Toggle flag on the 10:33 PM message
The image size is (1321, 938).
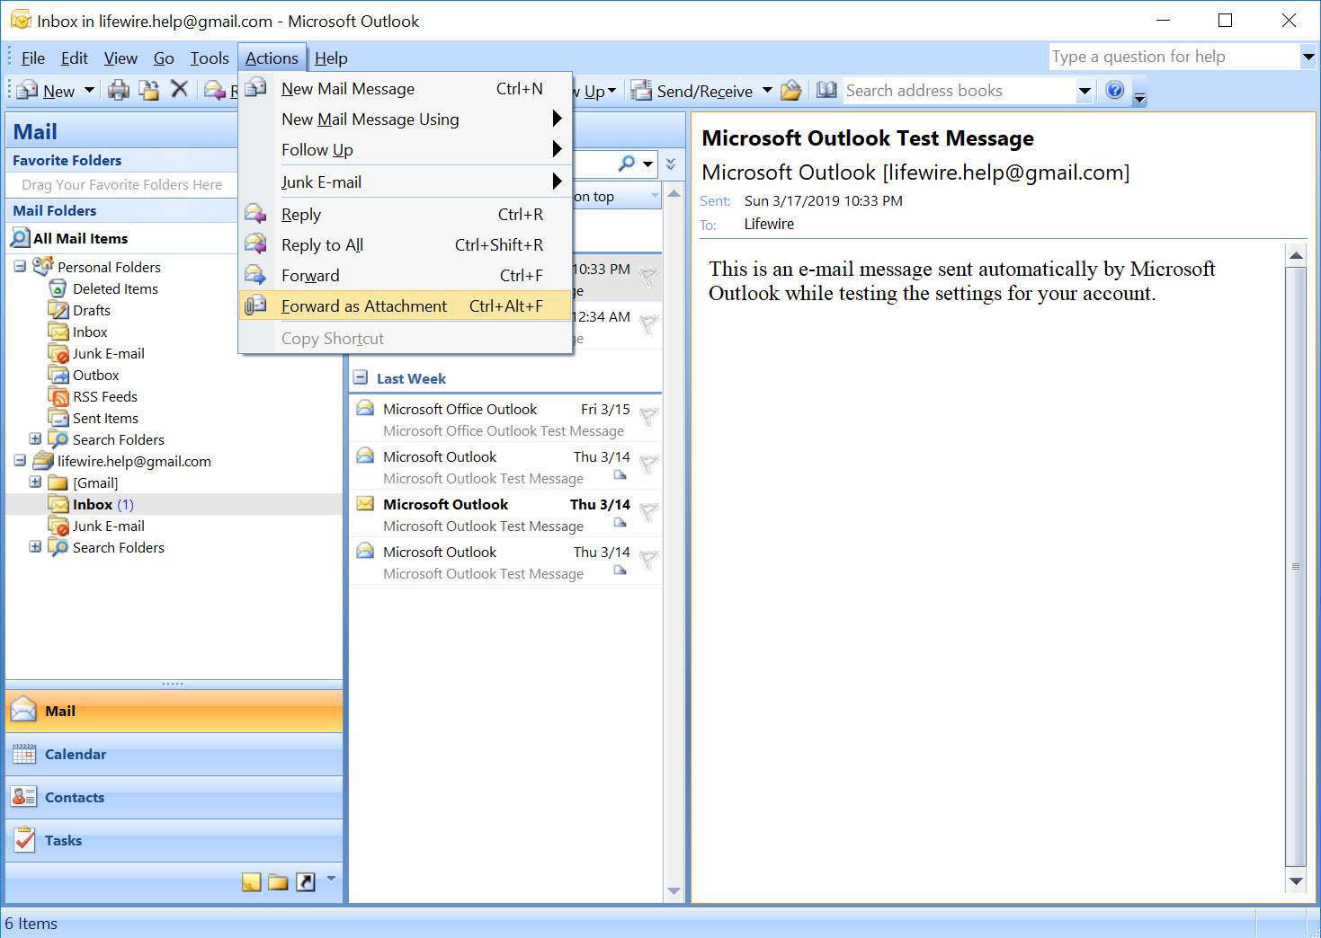pyautogui.click(x=648, y=277)
